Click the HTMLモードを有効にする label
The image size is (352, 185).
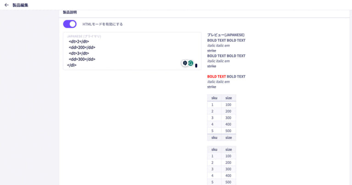coord(102,24)
